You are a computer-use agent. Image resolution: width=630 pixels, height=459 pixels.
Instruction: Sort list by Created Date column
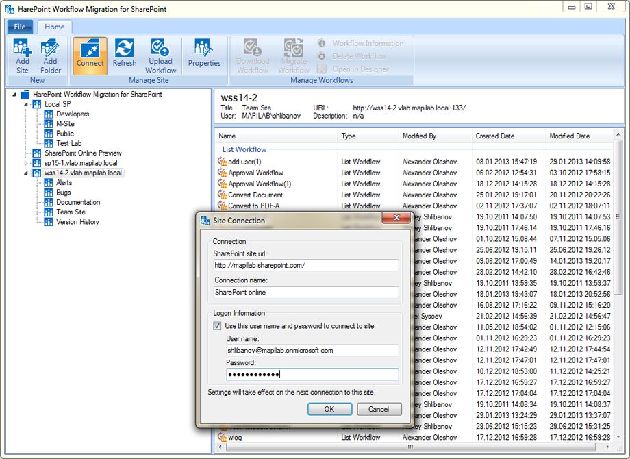[509, 136]
